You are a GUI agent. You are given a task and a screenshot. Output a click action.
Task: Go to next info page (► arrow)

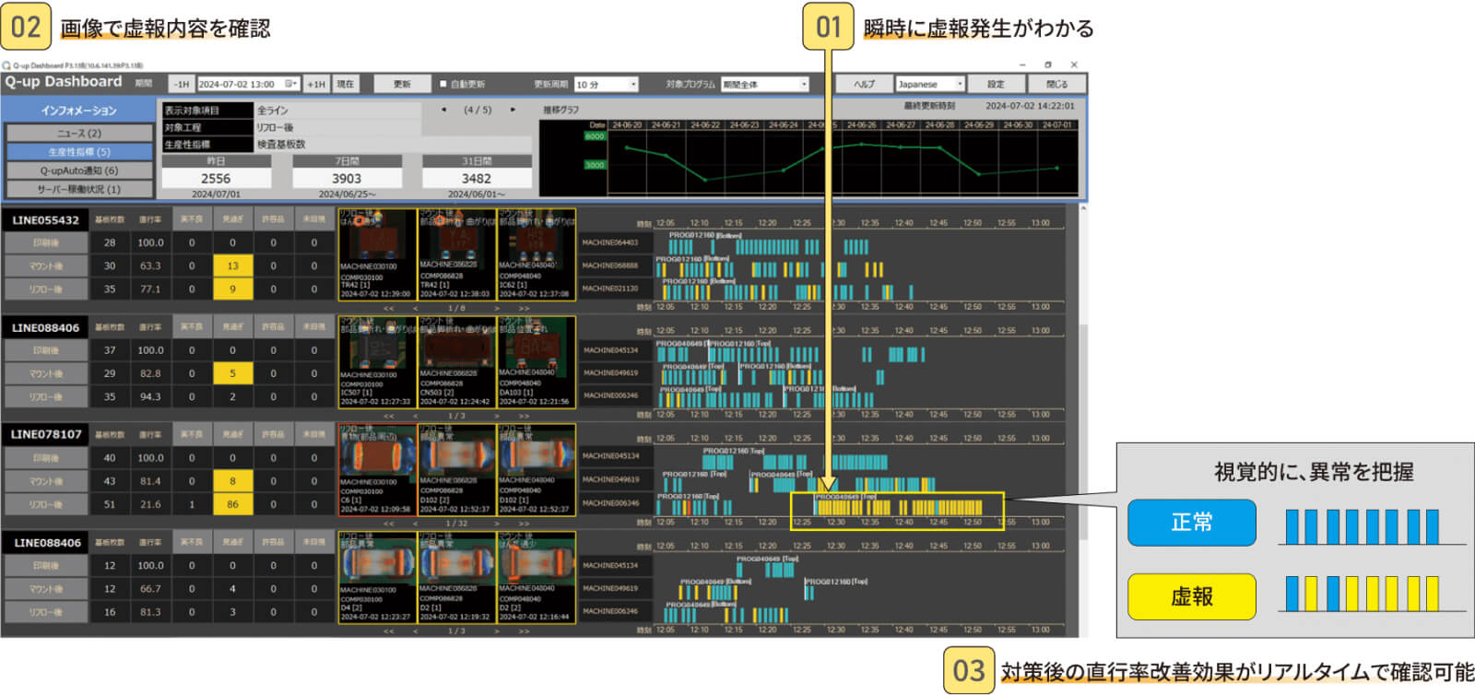(513, 110)
